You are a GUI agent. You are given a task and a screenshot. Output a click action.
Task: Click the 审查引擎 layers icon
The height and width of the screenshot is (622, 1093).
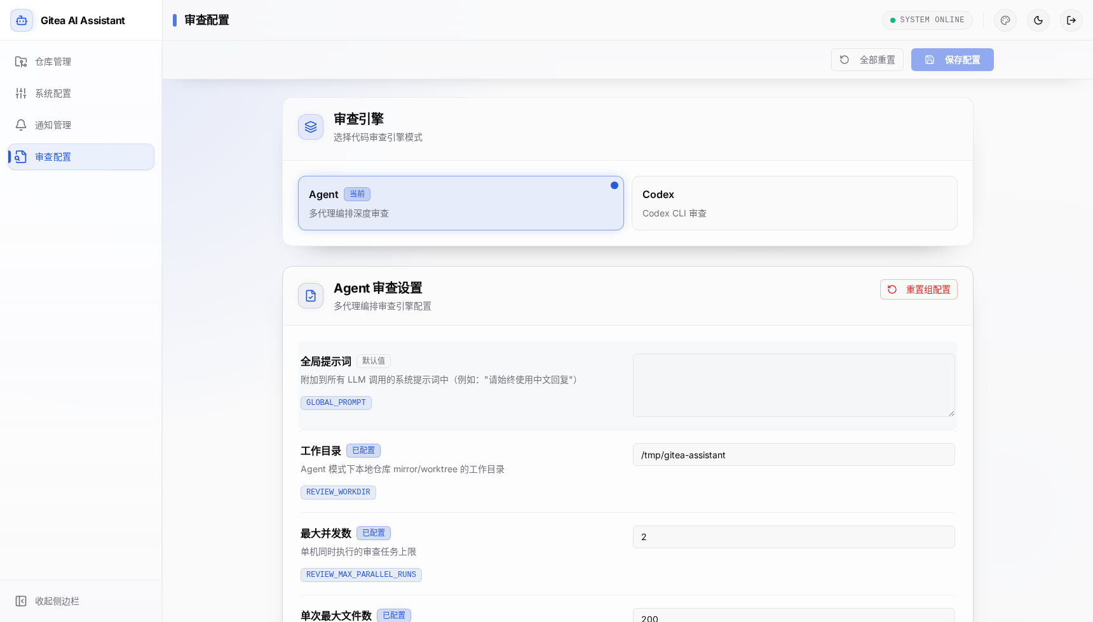click(311, 127)
